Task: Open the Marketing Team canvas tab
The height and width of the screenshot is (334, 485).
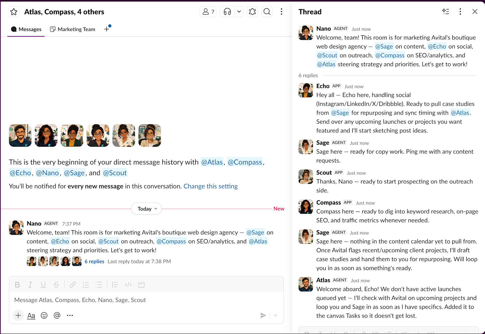Action: pos(72,29)
